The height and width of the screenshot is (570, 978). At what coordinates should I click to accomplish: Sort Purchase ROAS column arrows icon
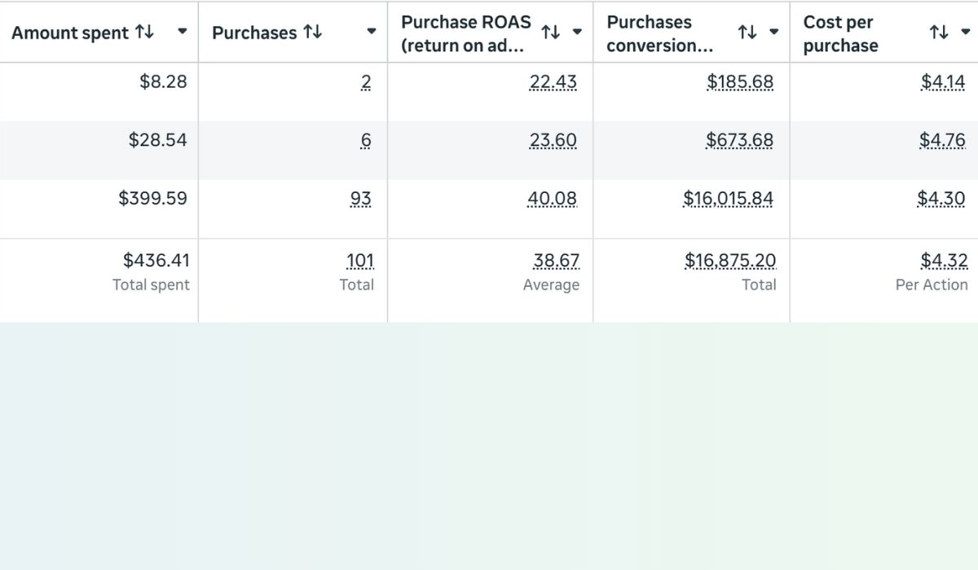tap(551, 33)
